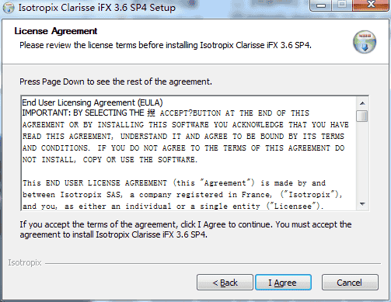Click the globe installer icon in header

pos(365,42)
